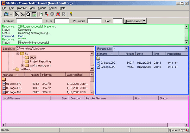Select local file 01 Logo.JPG icon
This screenshot has width=190, height=133.
(x=4, y=84)
